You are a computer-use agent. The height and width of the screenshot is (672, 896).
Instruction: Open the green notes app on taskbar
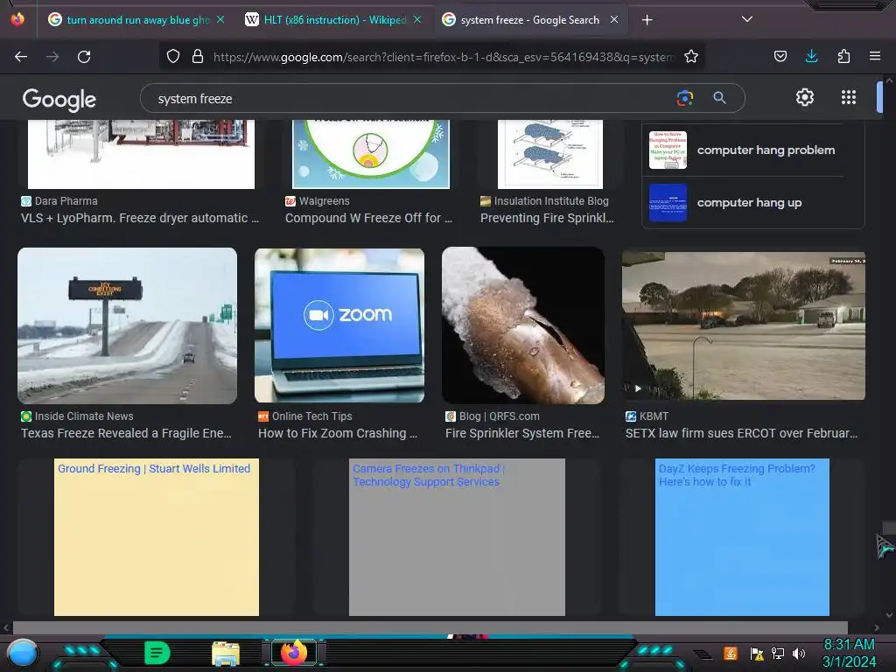click(x=157, y=653)
